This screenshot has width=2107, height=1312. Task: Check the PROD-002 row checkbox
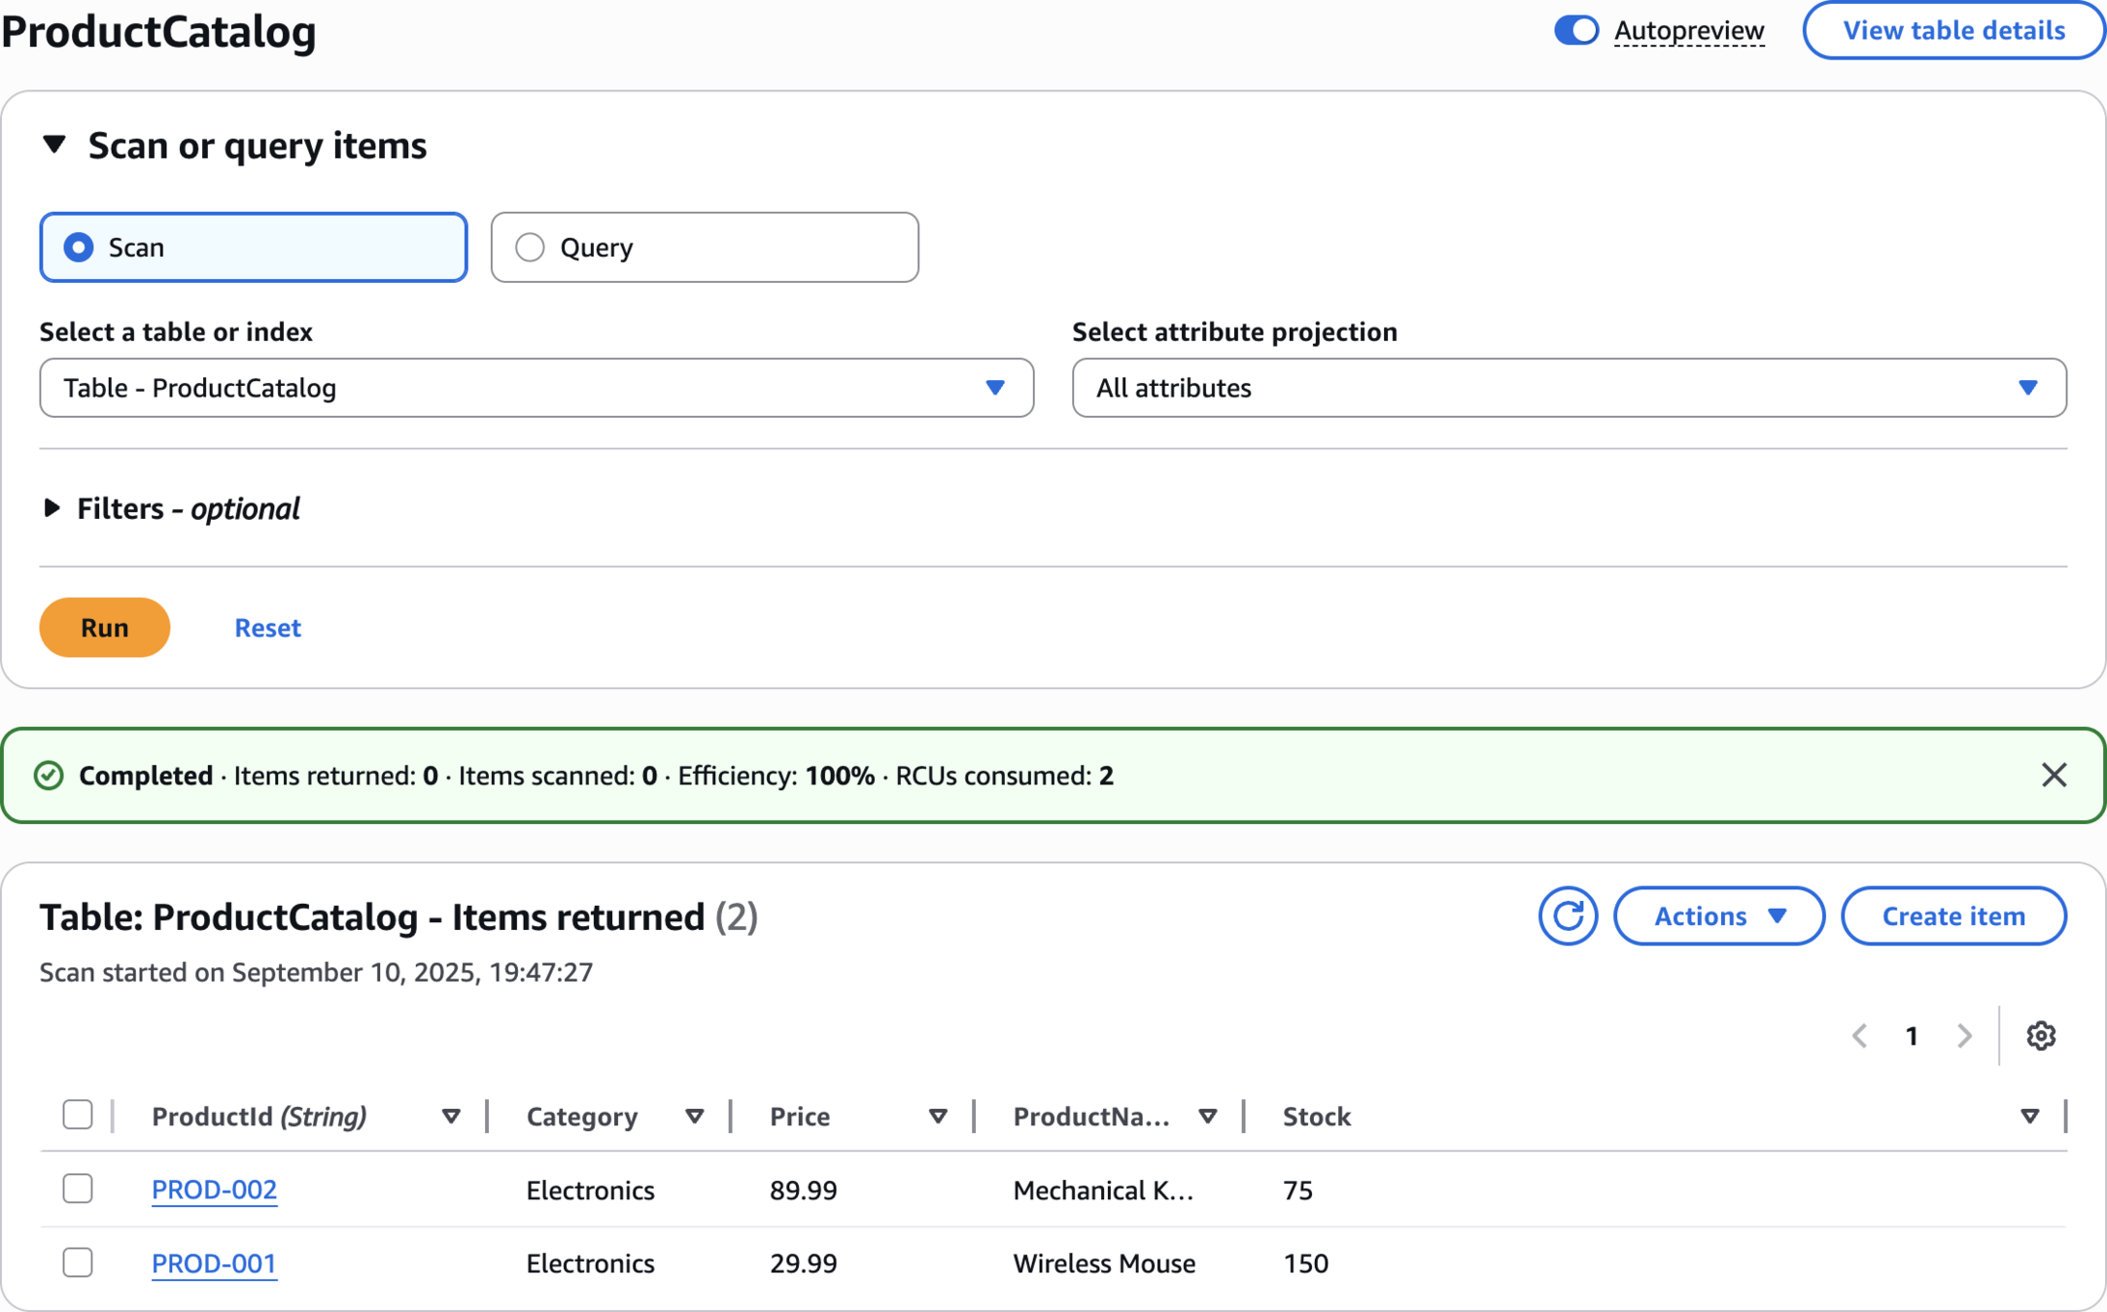tap(78, 1189)
